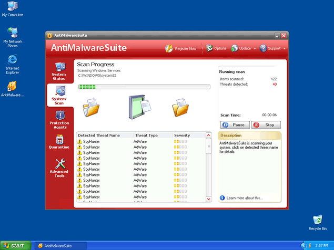Open the My Network Places desktop icon
The image size is (334, 250).
coord(13,37)
